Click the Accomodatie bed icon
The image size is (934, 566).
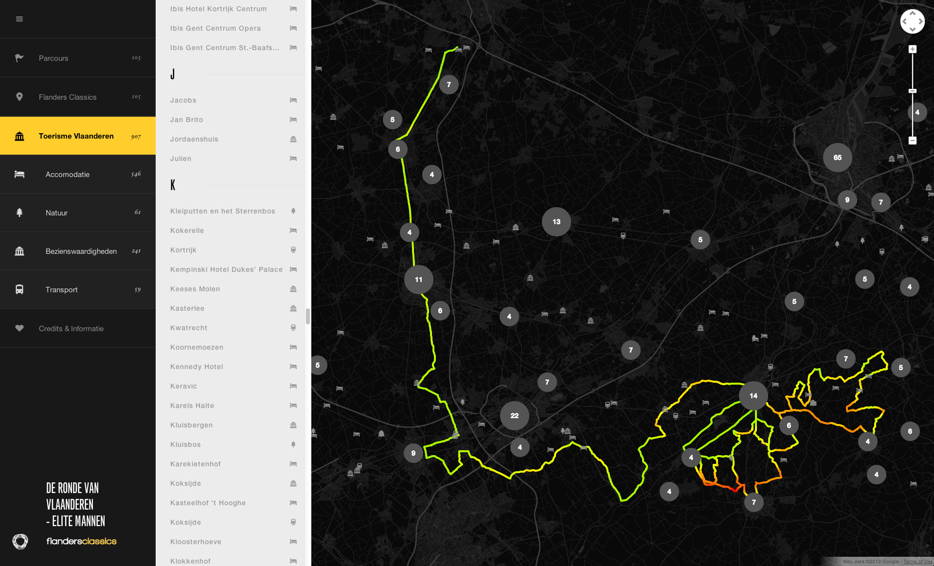point(19,174)
